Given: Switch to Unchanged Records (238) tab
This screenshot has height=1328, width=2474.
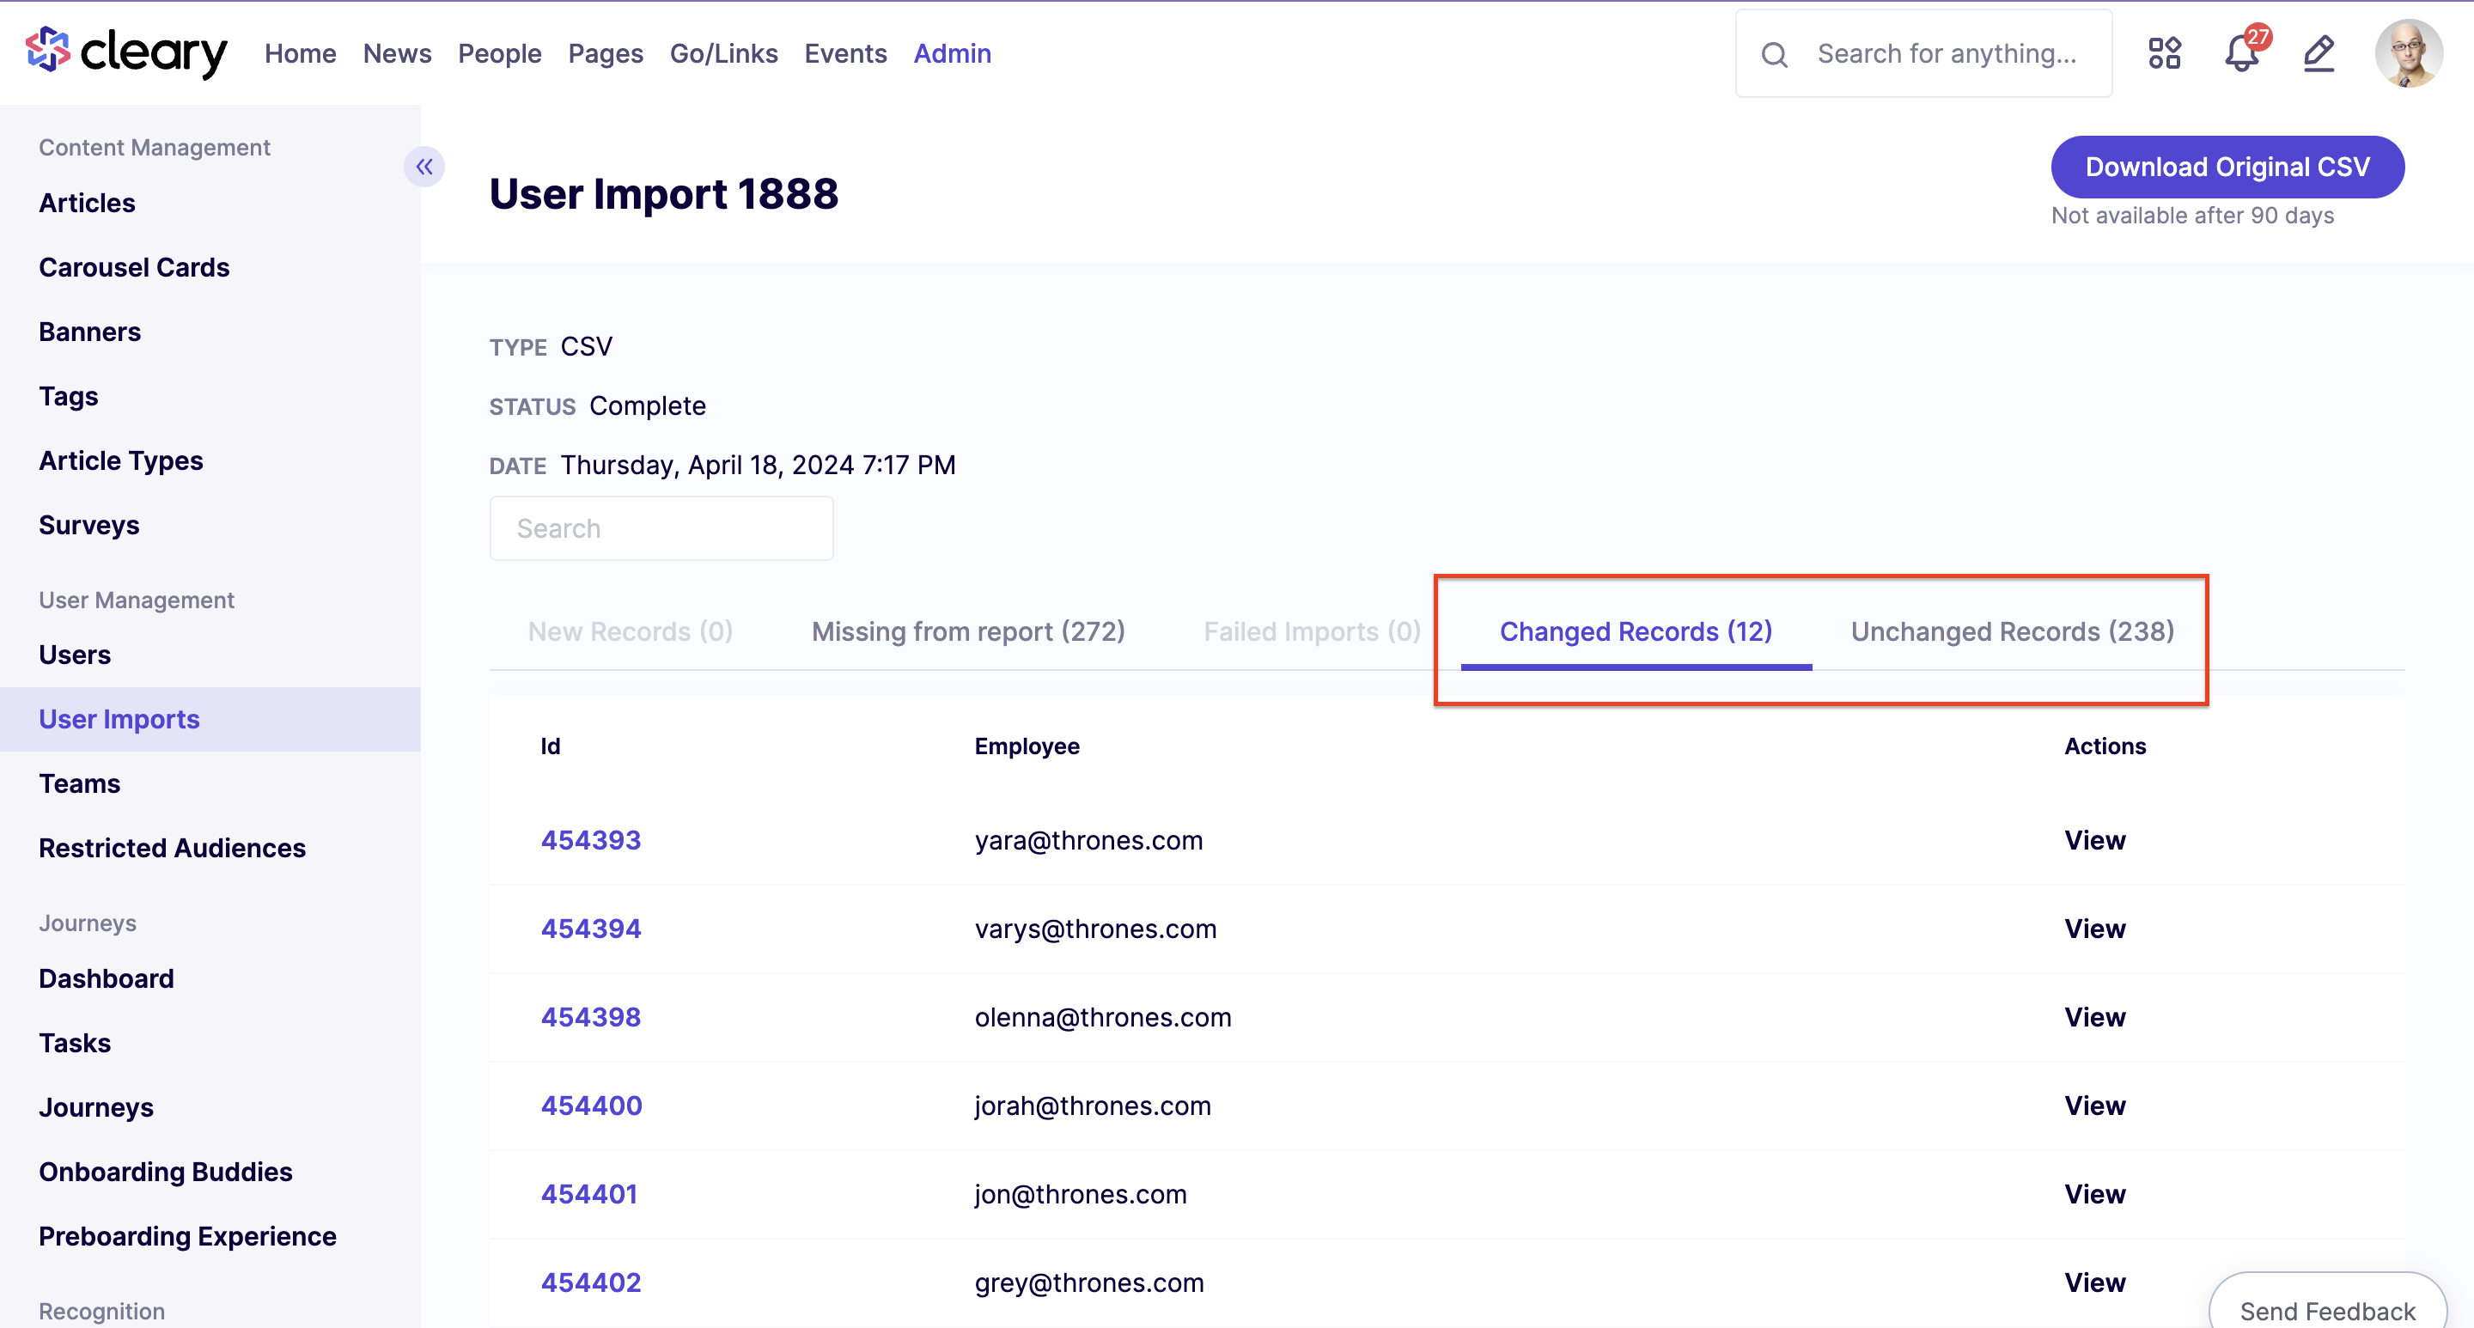Looking at the screenshot, I should (2013, 632).
